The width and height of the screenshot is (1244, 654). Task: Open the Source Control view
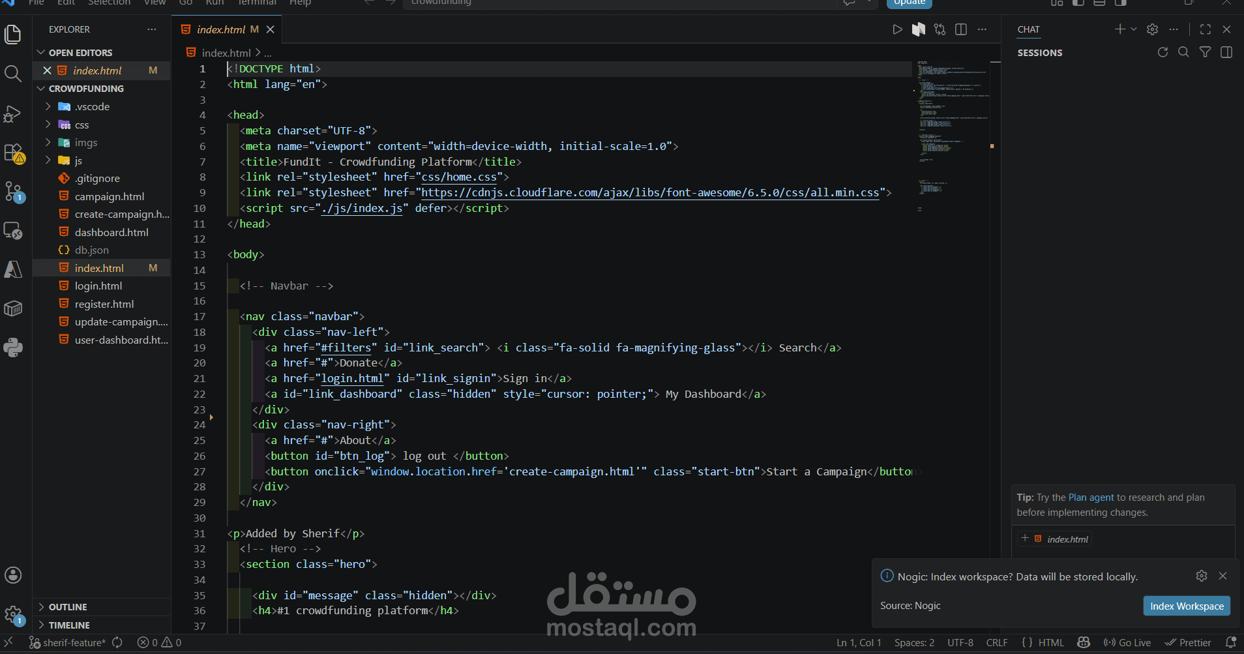[13, 192]
